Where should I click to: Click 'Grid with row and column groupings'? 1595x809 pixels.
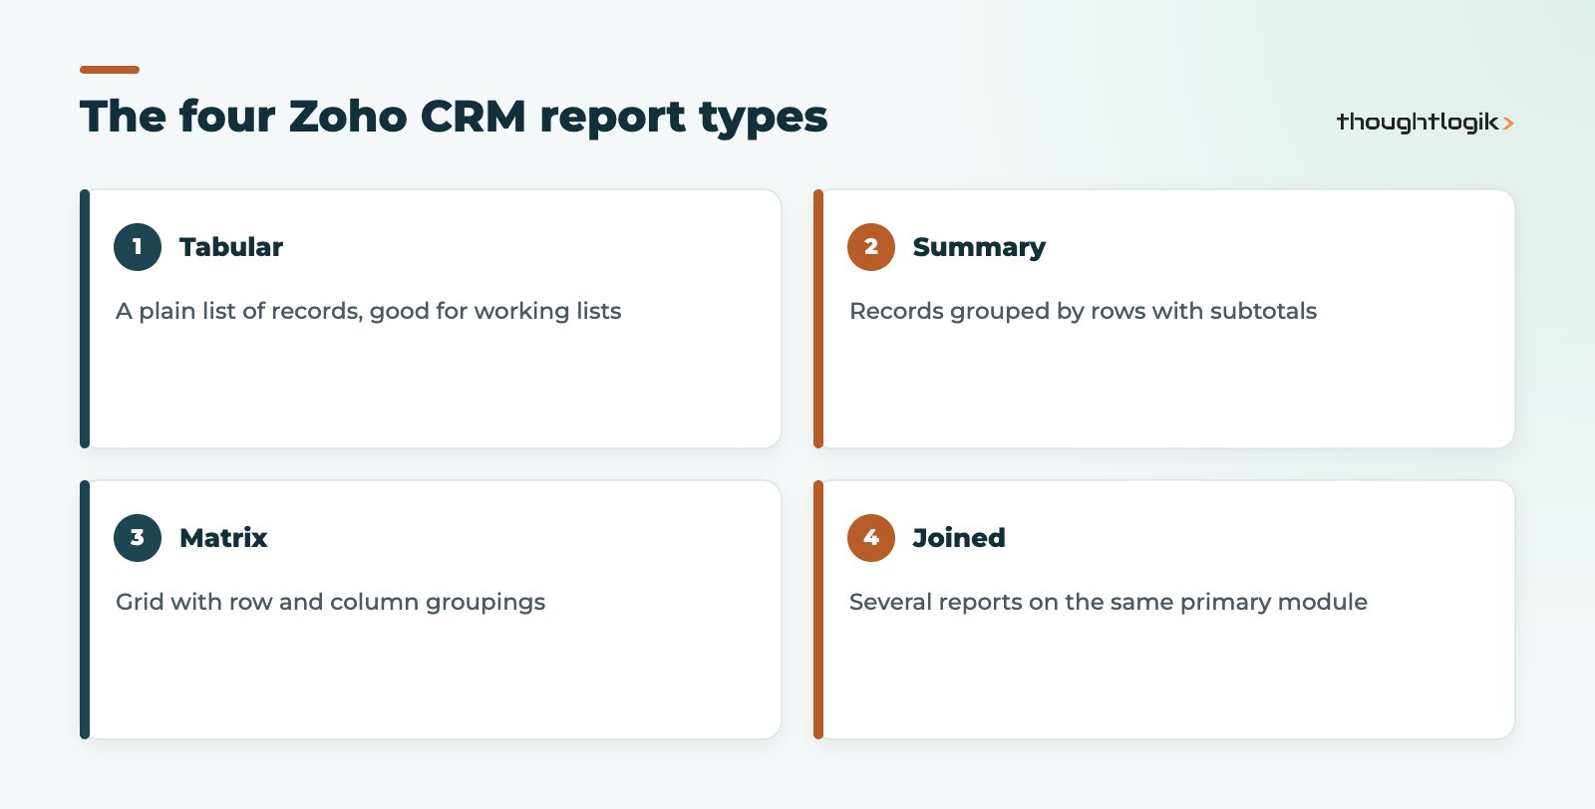(331, 602)
